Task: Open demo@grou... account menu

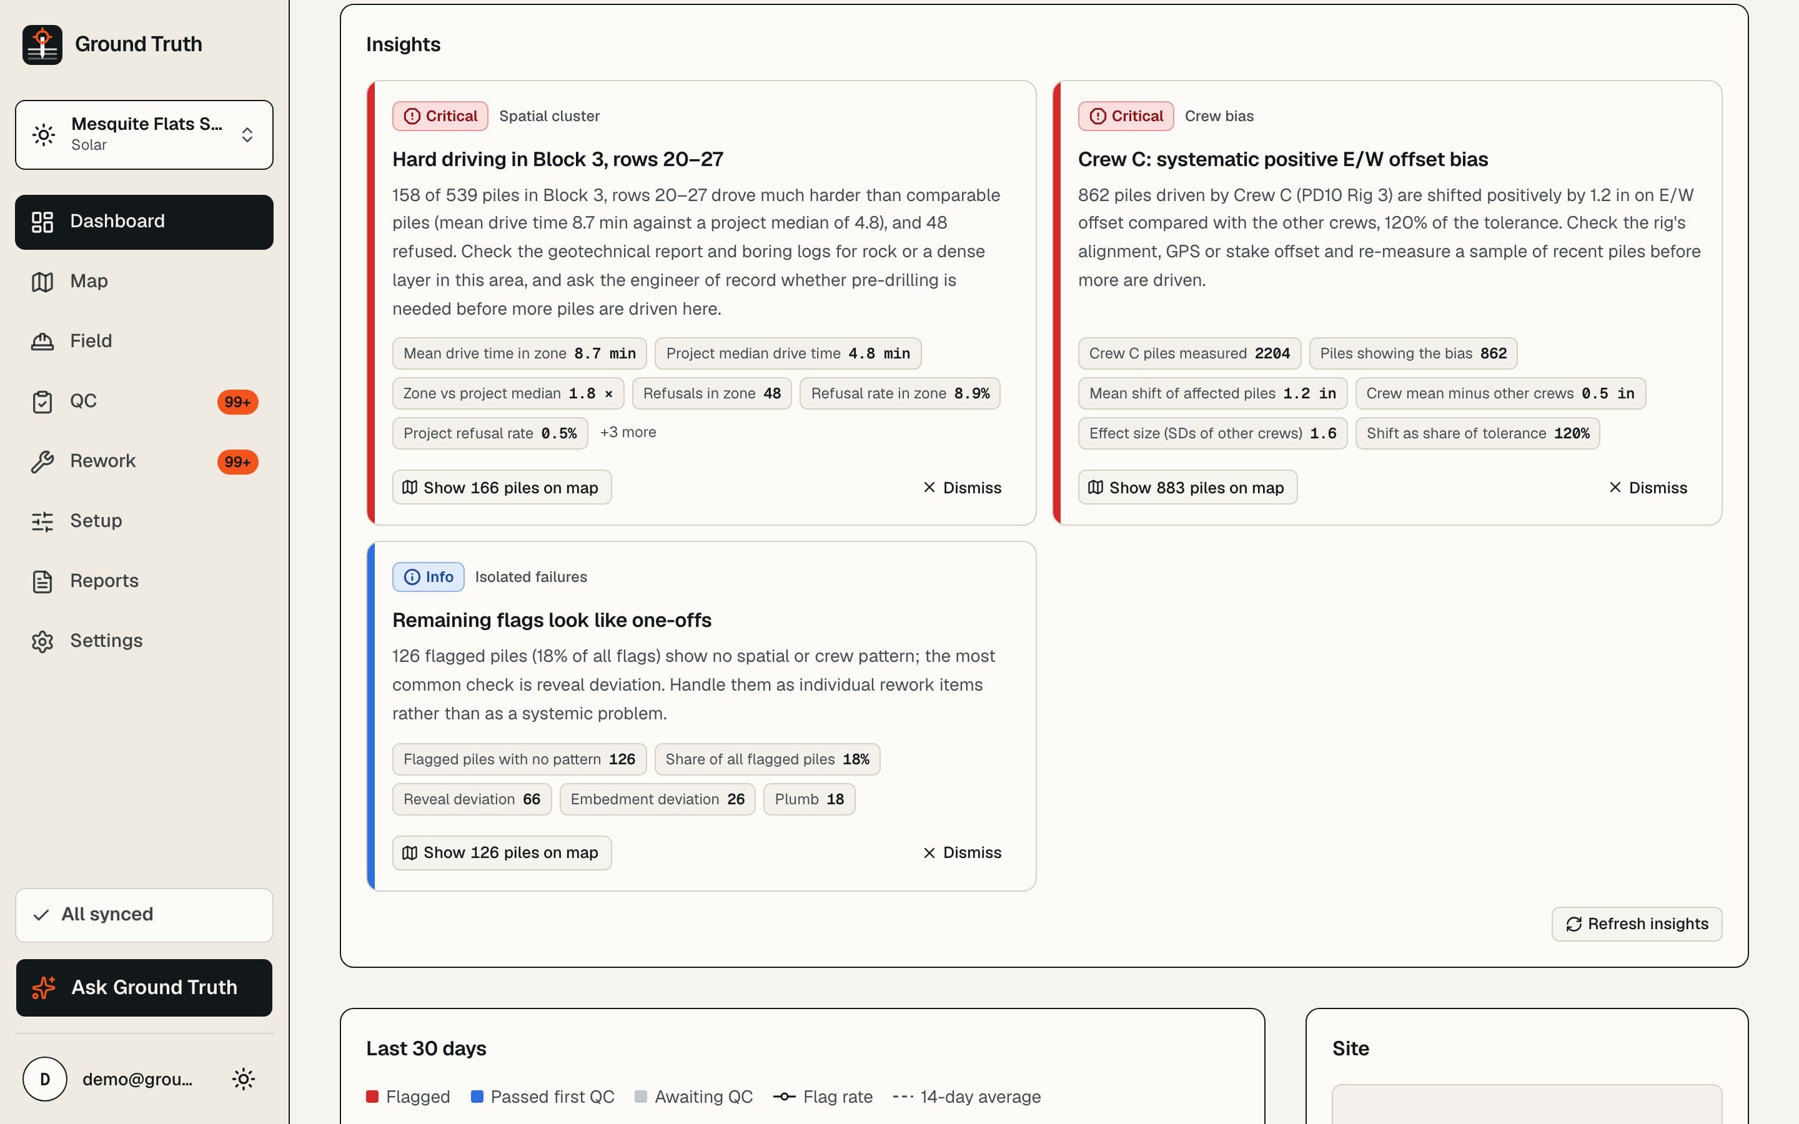Action: coord(137,1078)
